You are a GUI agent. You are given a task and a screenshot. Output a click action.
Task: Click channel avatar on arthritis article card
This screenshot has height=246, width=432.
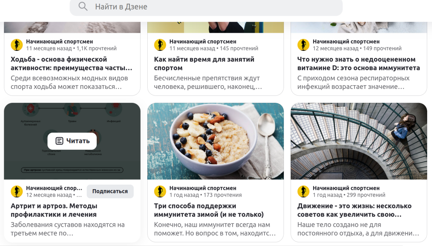[17, 191]
